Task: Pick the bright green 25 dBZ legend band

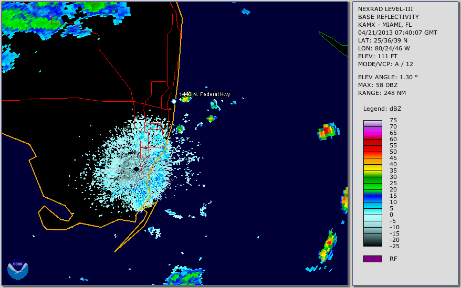Action: [373, 186]
